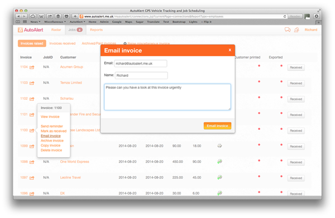The width and height of the screenshot is (335, 218).
Task: Click the Pocket toolbar icon
Action: 66,16
